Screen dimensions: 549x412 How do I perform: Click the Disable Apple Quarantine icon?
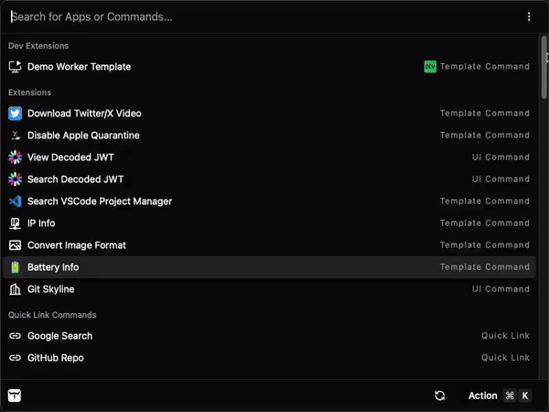click(15, 136)
